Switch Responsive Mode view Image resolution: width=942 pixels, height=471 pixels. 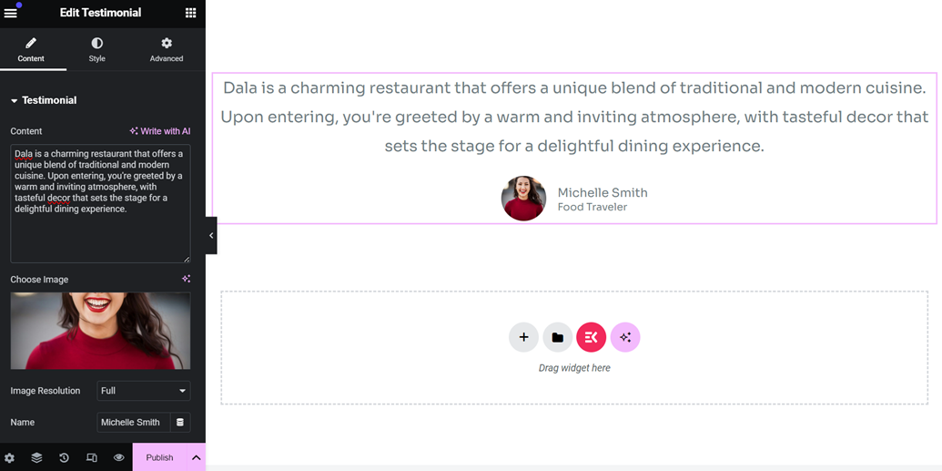click(x=91, y=457)
